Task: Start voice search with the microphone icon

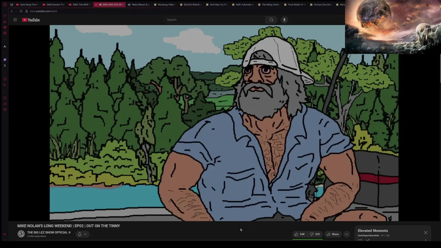Action: pyautogui.click(x=284, y=20)
